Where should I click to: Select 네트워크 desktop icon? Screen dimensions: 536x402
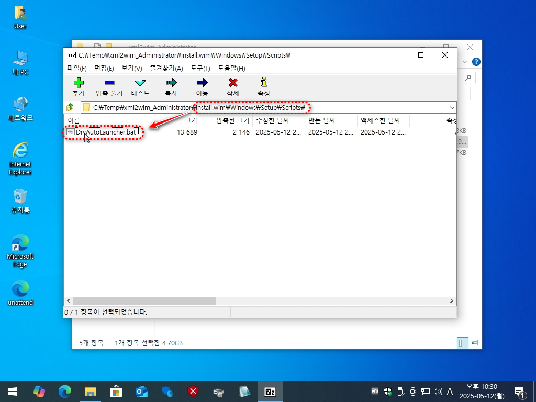[x=20, y=109]
